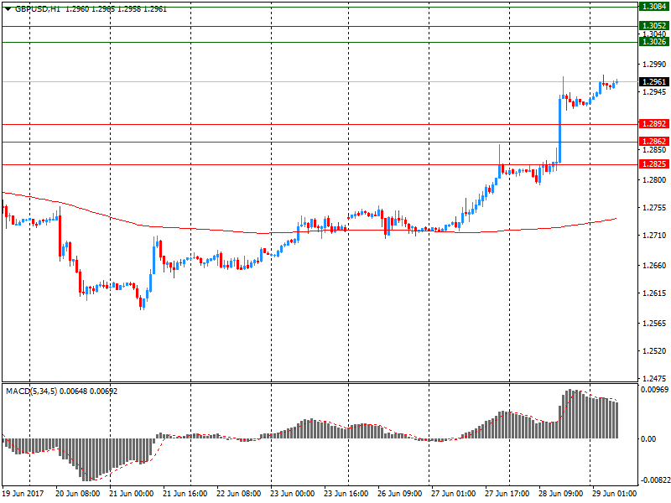Click the 1.2892 red level label
This screenshot has width=671, height=503.
coord(654,123)
